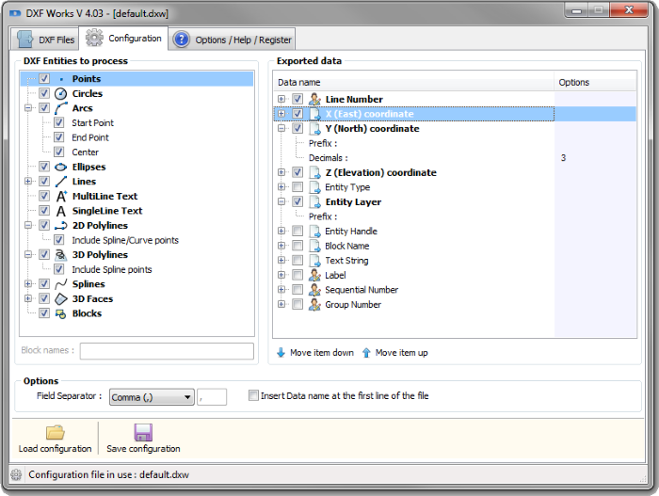The width and height of the screenshot is (659, 496).
Task: Click the Entity Layer document icon
Action: [314, 202]
